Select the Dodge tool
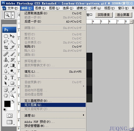This screenshot has height=131, width=134. click(12, 71)
